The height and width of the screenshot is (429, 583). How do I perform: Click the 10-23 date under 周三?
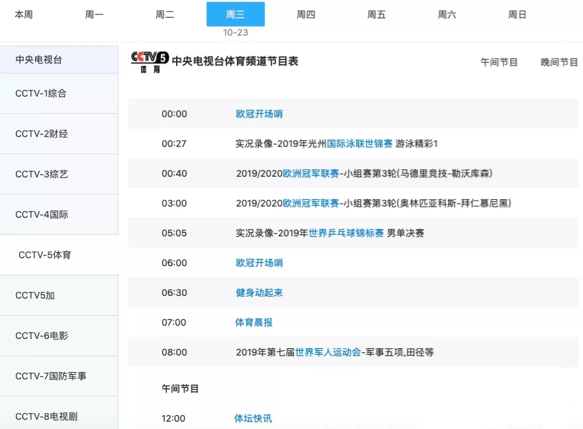pyautogui.click(x=236, y=32)
